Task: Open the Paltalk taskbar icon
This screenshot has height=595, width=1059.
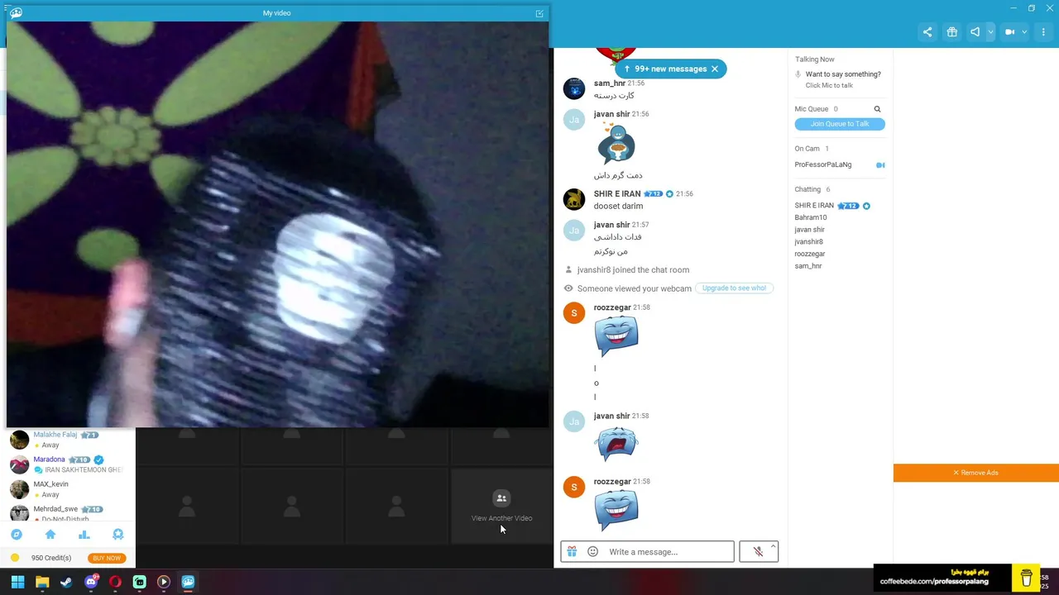Action: coord(188,582)
